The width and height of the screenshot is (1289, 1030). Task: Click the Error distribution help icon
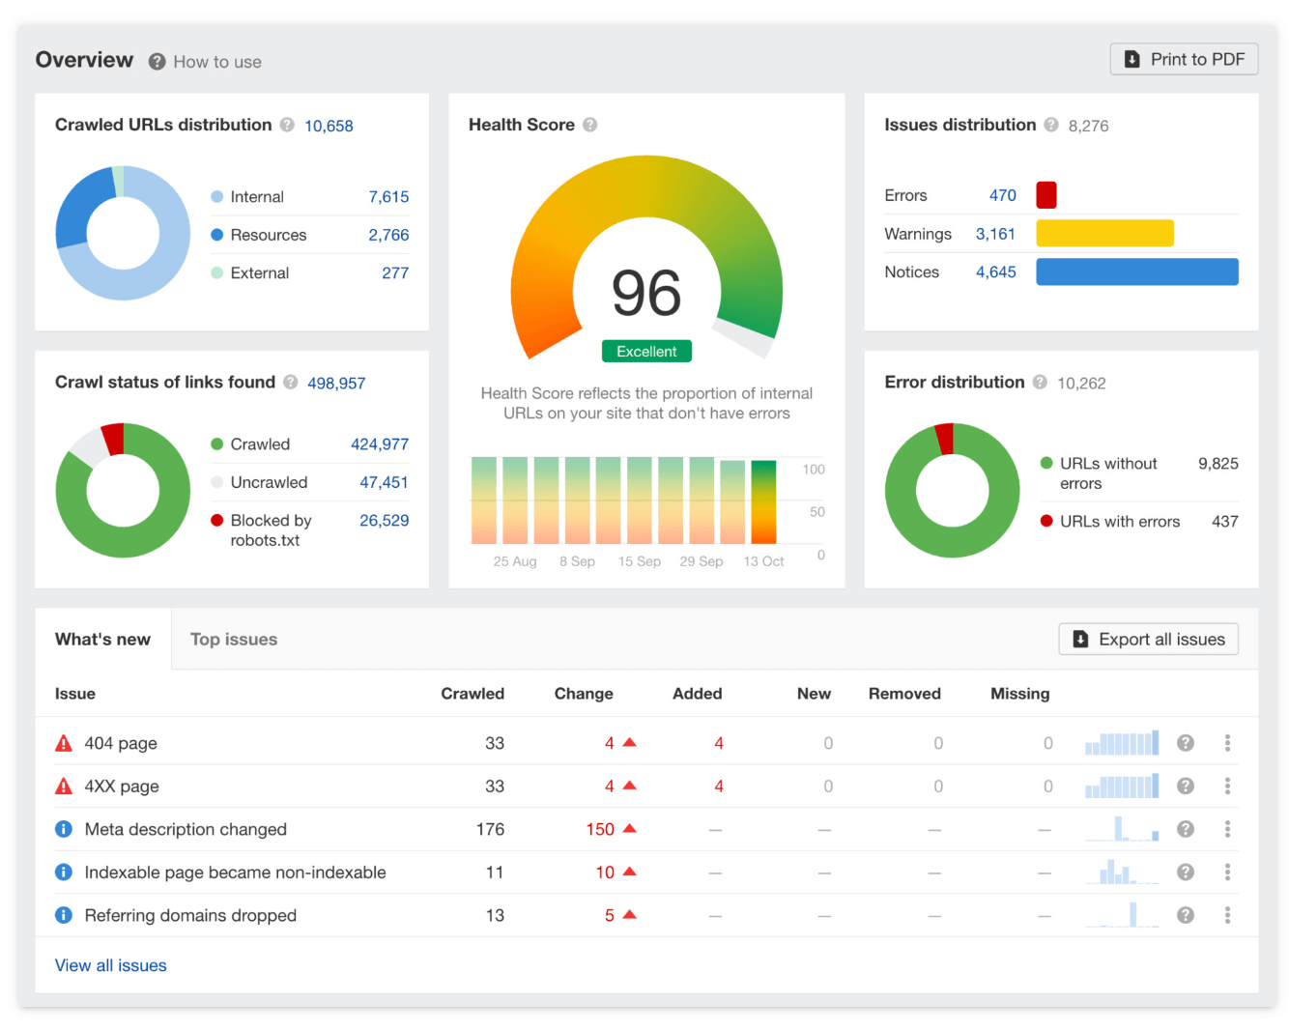click(1040, 383)
